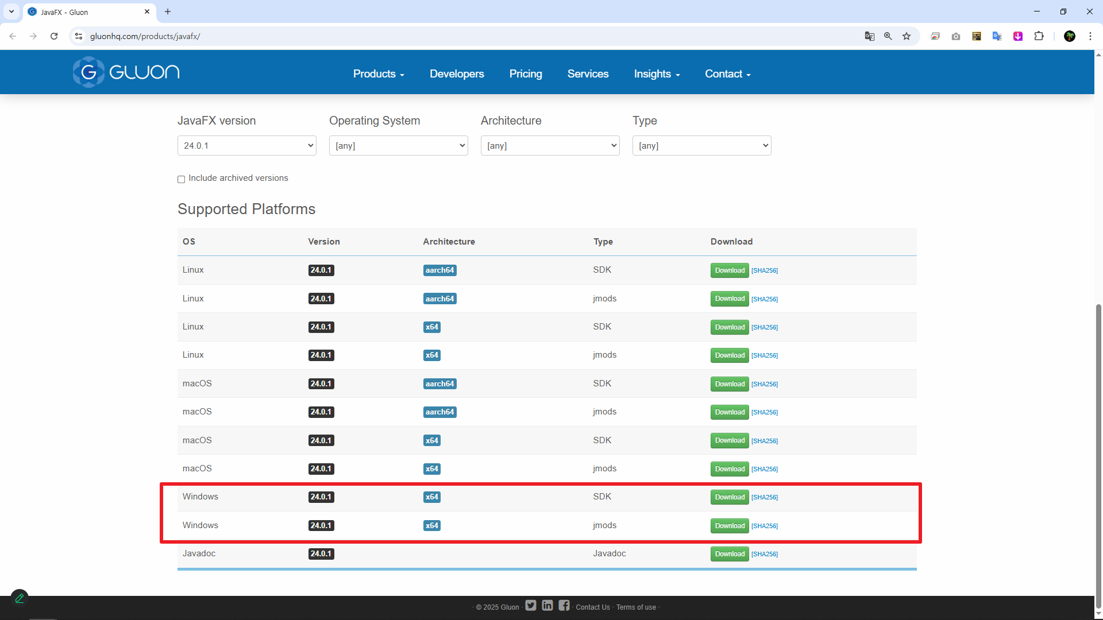The height and width of the screenshot is (620, 1103).
Task: Download Windows x64 SDK
Action: (x=730, y=497)
